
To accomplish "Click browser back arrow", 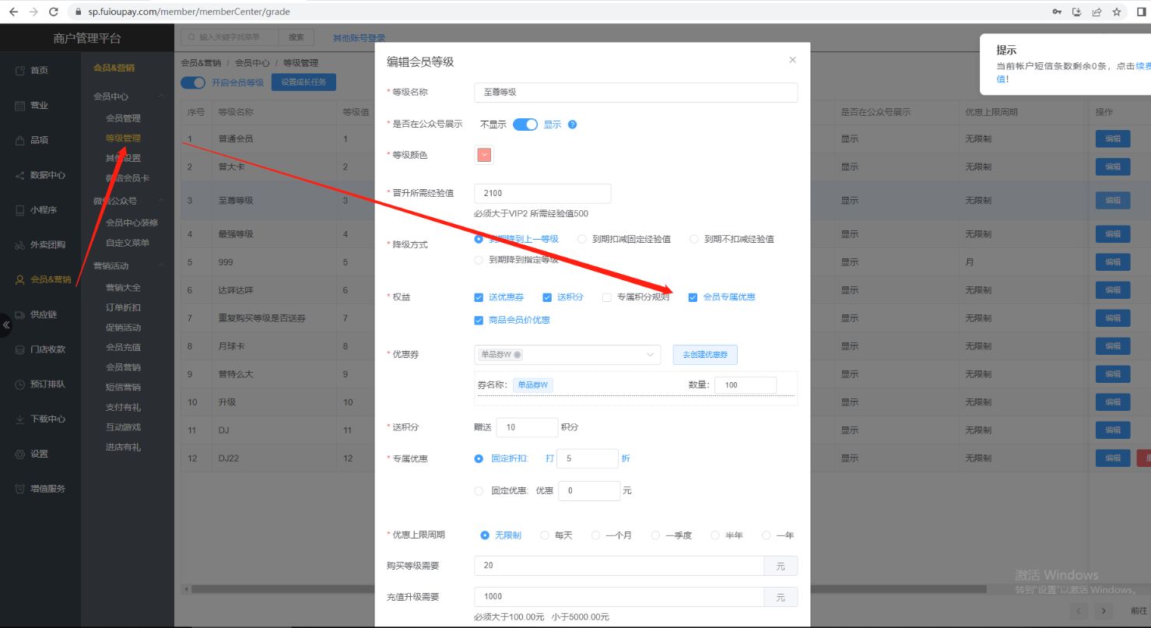I will point(13,12).
